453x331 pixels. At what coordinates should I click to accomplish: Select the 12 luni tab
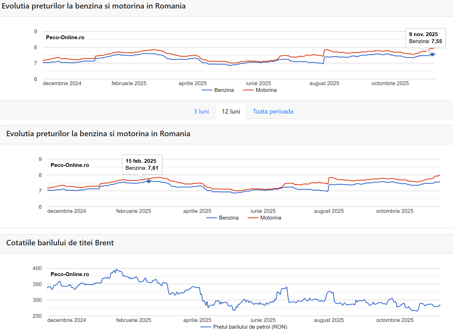tap(231, 111)
